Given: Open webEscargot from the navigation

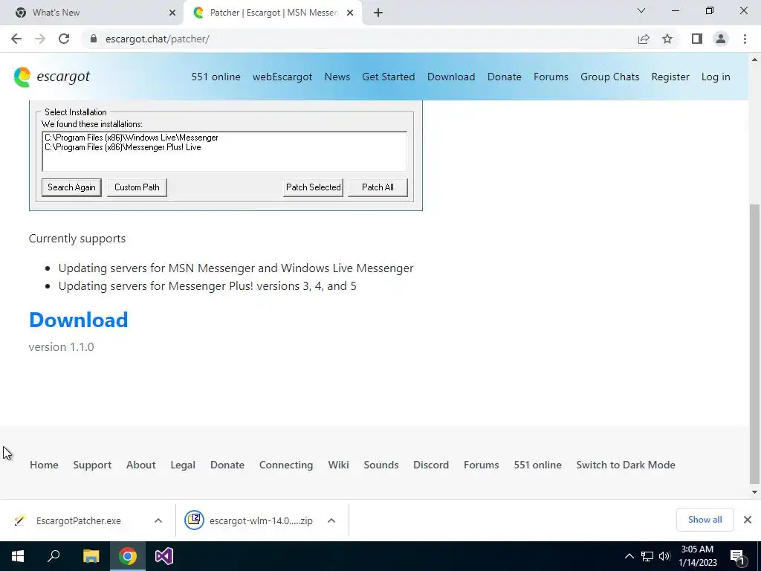Looking at the screenshot, I should 282,77.
